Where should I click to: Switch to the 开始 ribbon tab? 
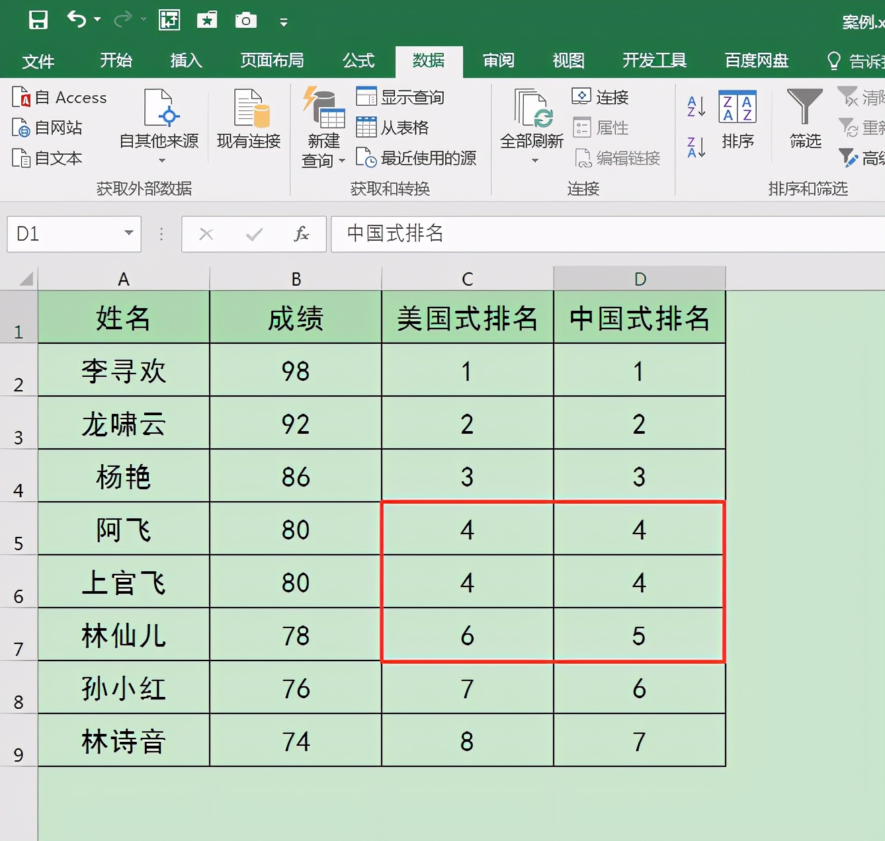pyautogui.click(x=116, y=61)
